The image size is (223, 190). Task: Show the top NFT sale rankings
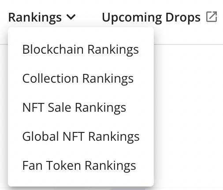tap(74, 107)
